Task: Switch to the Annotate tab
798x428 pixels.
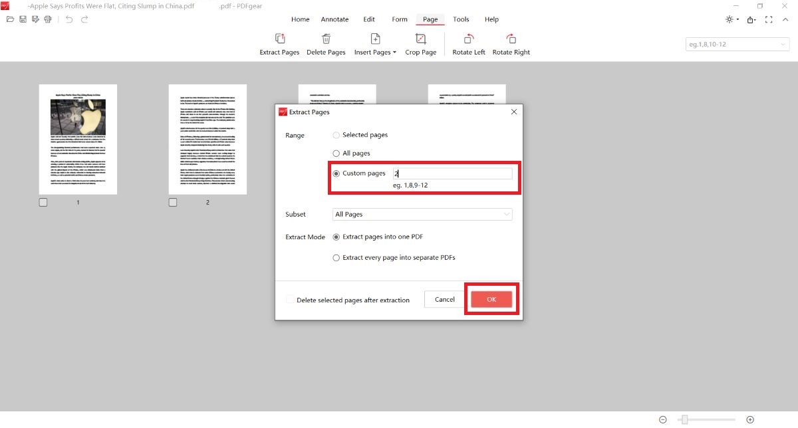Action: (x=334, y=19)
